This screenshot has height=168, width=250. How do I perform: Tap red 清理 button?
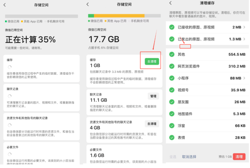pyautogui.click(x=239, y=157)
